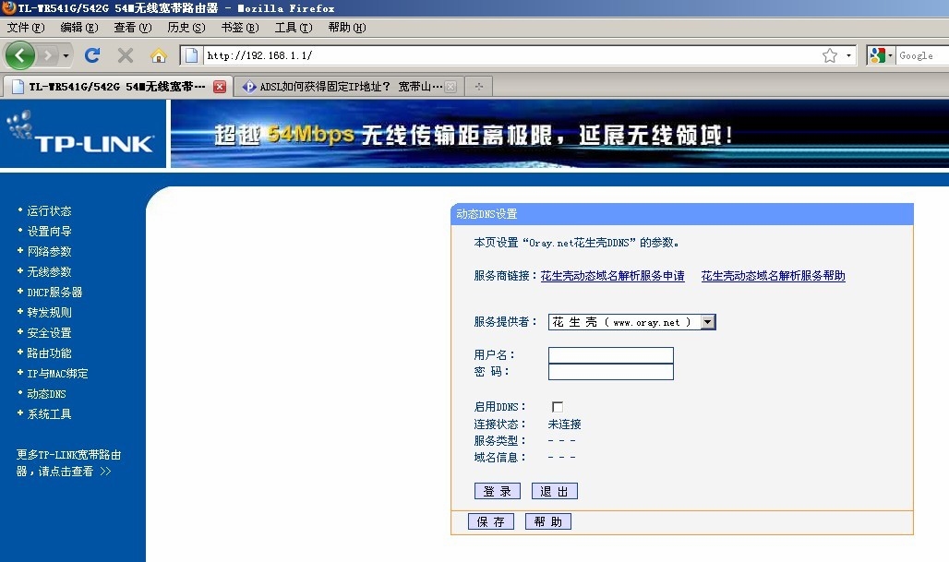Expand 系统工具 in the sidebar
The image size is (949, 562).
point(49,414)
